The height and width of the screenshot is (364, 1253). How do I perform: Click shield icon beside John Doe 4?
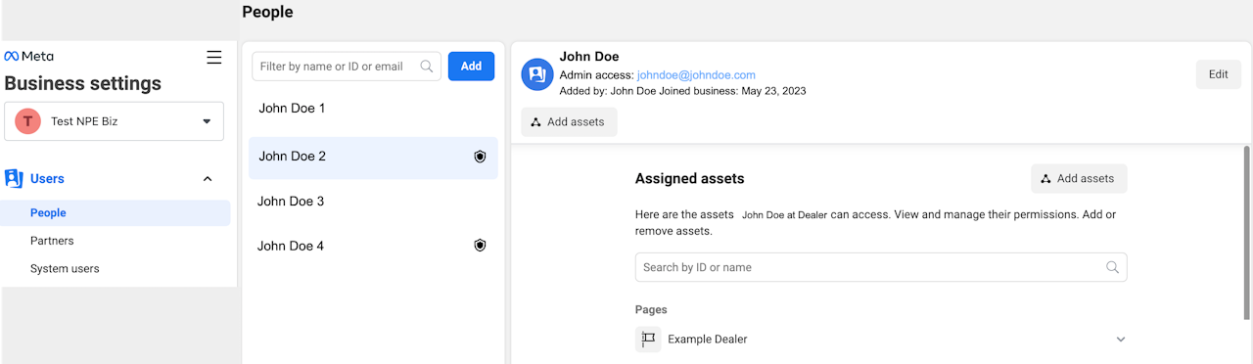[480, 246]
